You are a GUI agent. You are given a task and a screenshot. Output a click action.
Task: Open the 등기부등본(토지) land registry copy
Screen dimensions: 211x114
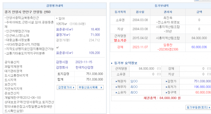click(198, 107)
